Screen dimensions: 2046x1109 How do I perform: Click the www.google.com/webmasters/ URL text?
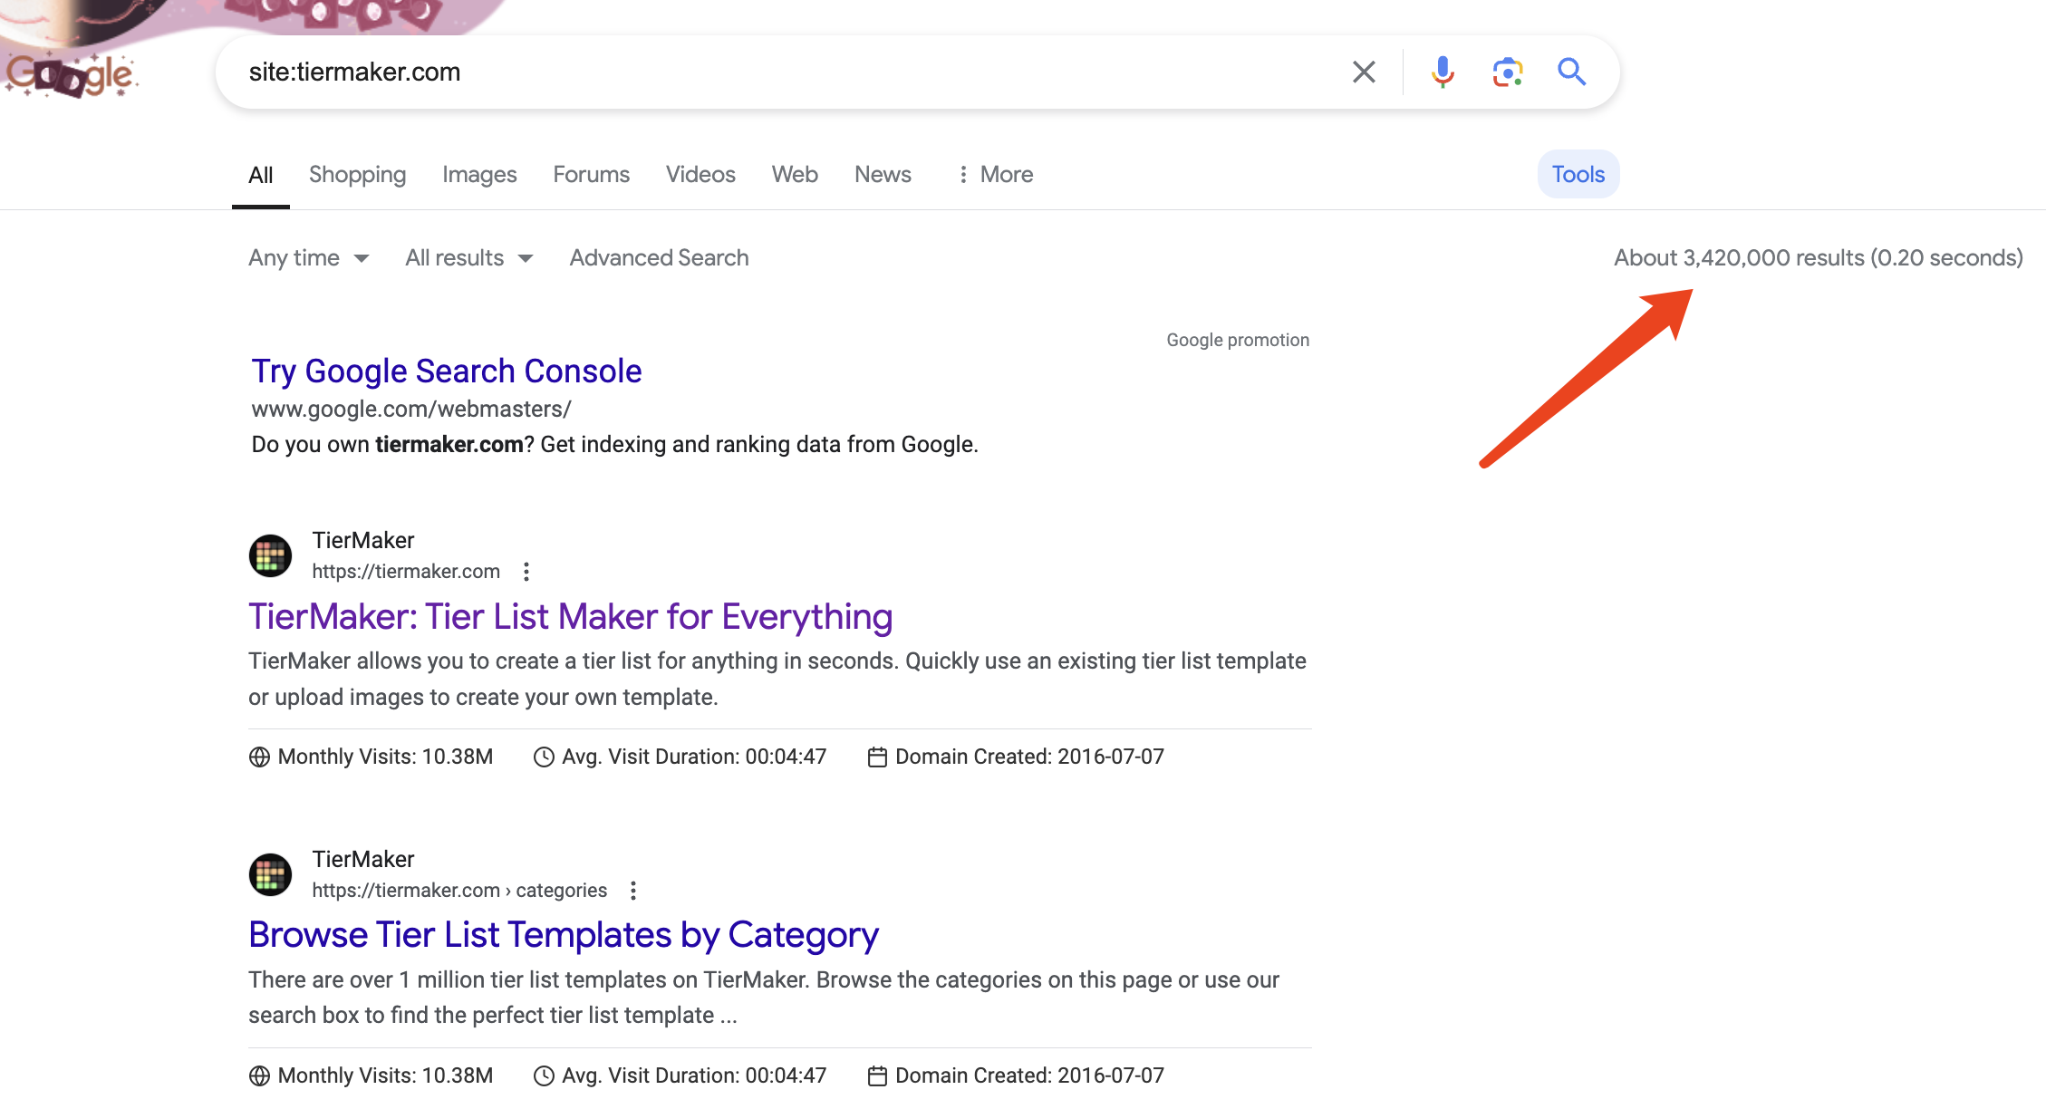tap(411, 410)
